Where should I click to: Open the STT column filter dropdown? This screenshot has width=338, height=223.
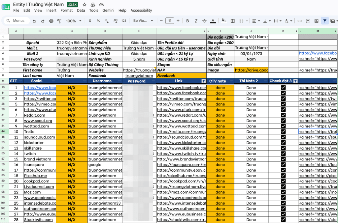click(20, 81)
